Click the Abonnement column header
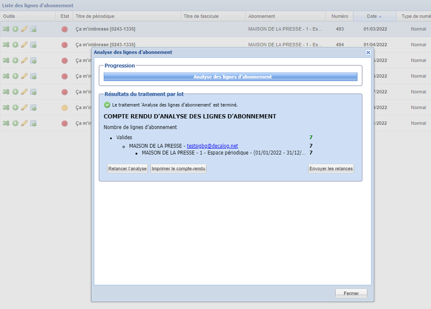The width and height of the screenshot is (431, 309). (261, 16)
